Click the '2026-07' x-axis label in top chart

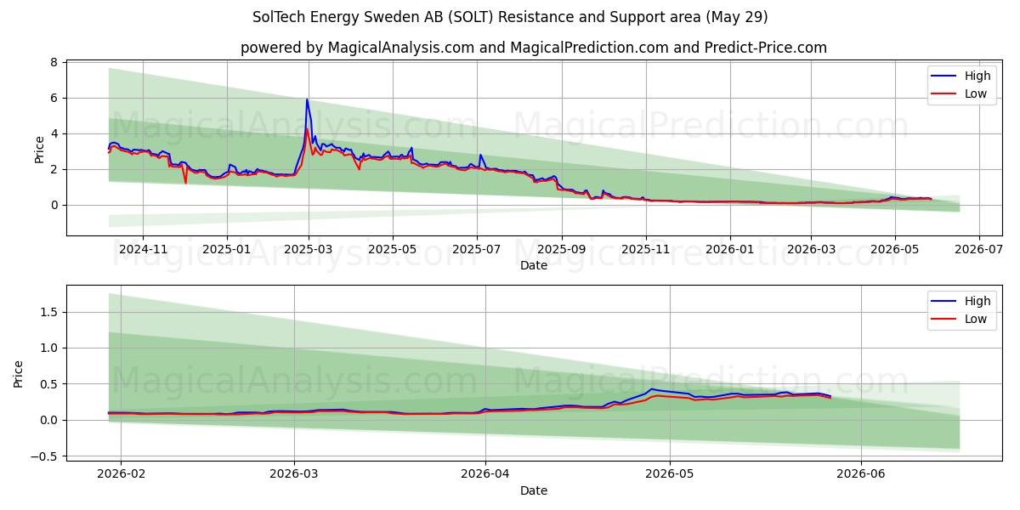pyautogui.click(x=978, y=249)
